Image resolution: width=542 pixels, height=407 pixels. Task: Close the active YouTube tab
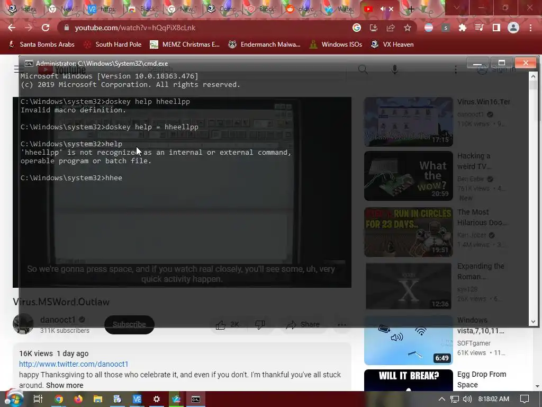tap(391, 9)
